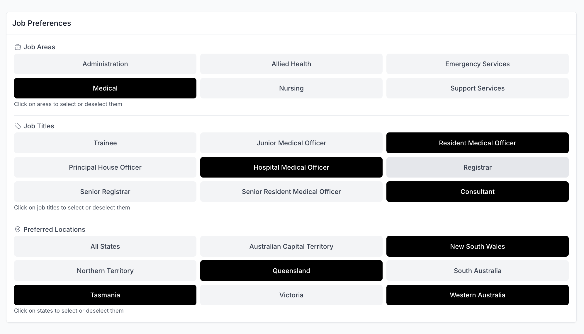
Task: Click the briefcase icon beside Job Areas
Action: pyautogui.click(x=18, y=47)
